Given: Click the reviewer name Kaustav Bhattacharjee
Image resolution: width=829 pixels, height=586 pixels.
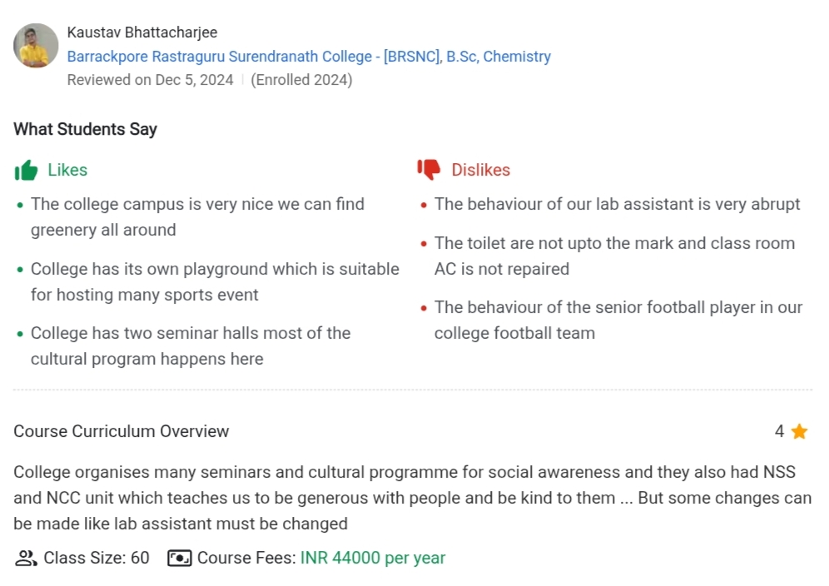Looking at the screenshot, I should pos(141,32).
